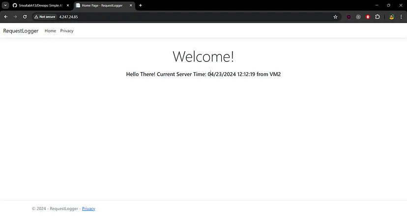Close the browser window
The image size is (407, 216).
401,5
